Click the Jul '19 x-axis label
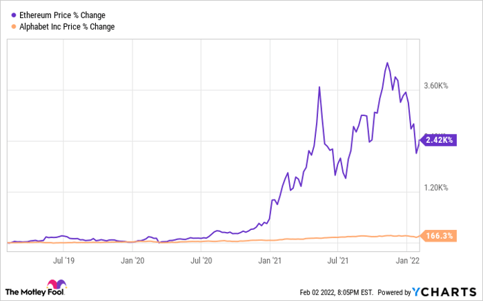Screen dimensions: 483x301 63,261
